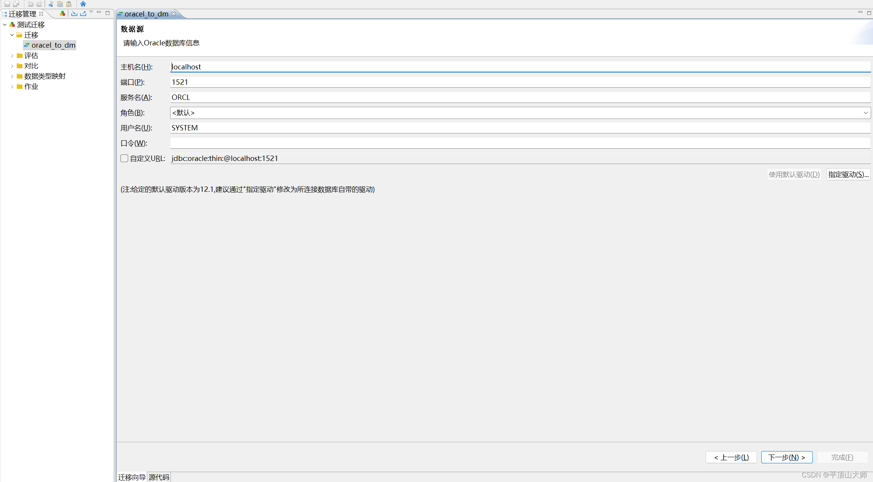Viewport: 873px width, 482px height.
Task: Click the export arrow icon
Action: [x=83, y=13]
